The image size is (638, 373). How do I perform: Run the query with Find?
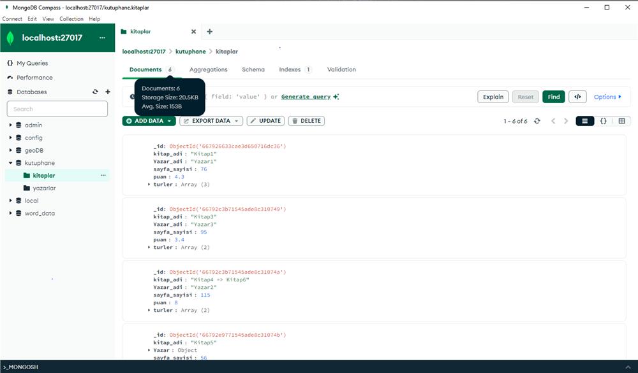553,97
